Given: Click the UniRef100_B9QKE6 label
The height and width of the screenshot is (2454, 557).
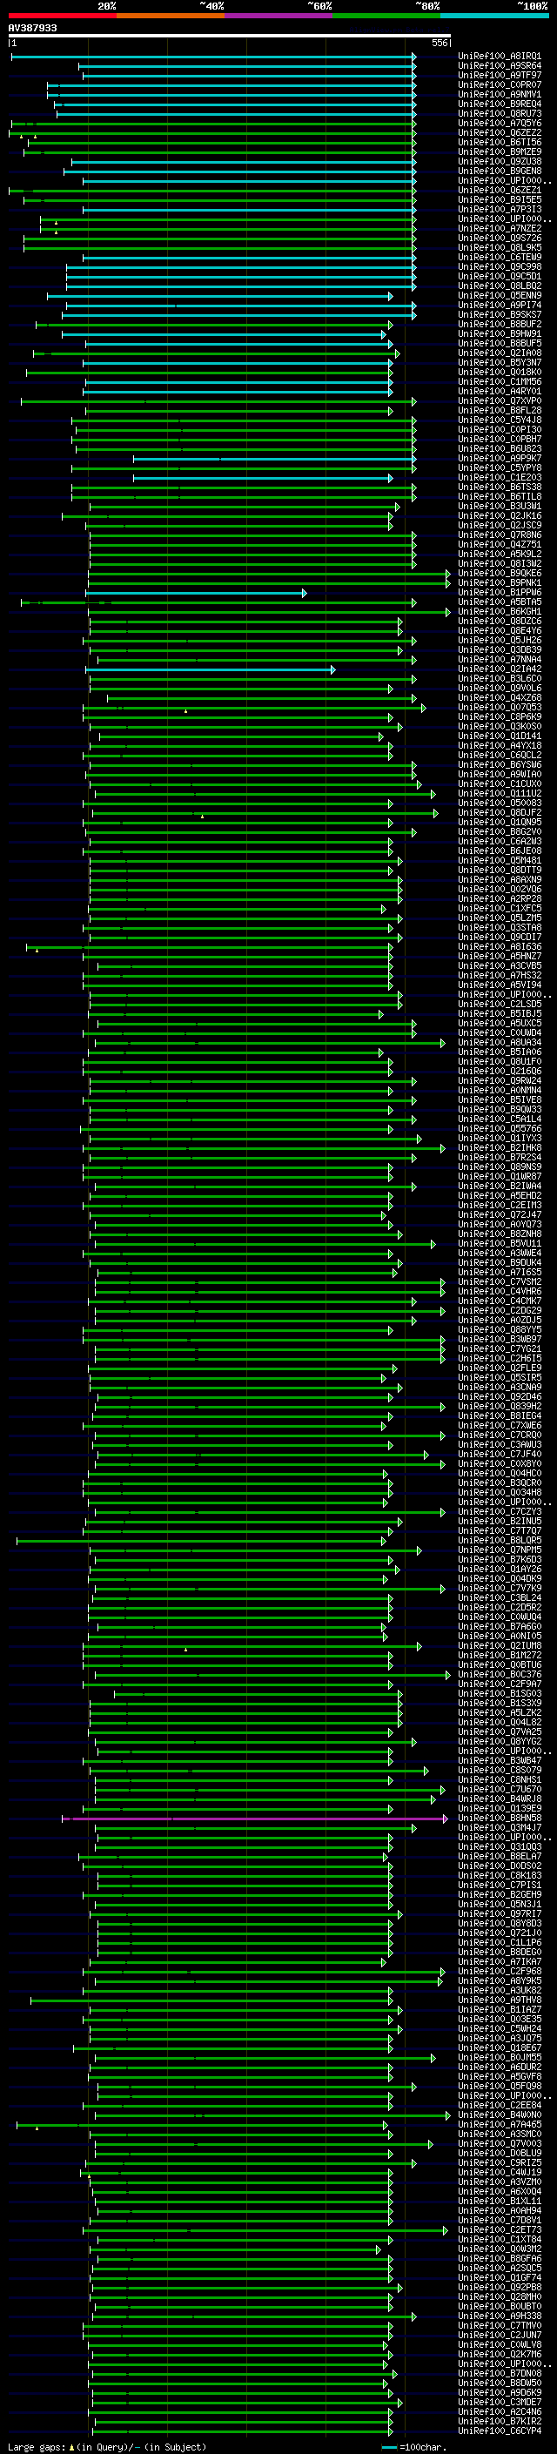Looking at the screenshot, I should point(499,574).
